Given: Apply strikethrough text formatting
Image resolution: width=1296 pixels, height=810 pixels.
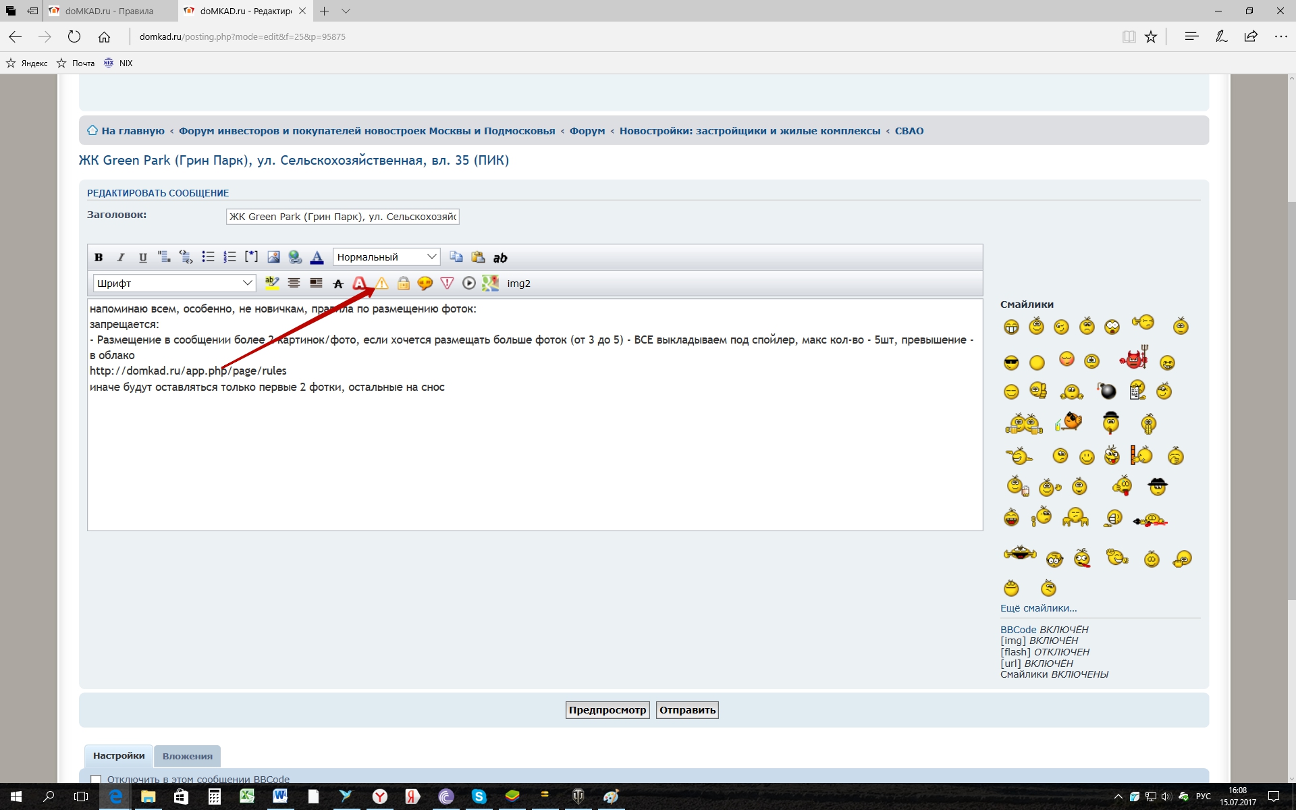Looking at the screenshot, I should point(338,283).
